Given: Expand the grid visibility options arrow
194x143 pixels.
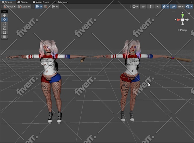Looking at the screenshot, I should coord(41,7).
